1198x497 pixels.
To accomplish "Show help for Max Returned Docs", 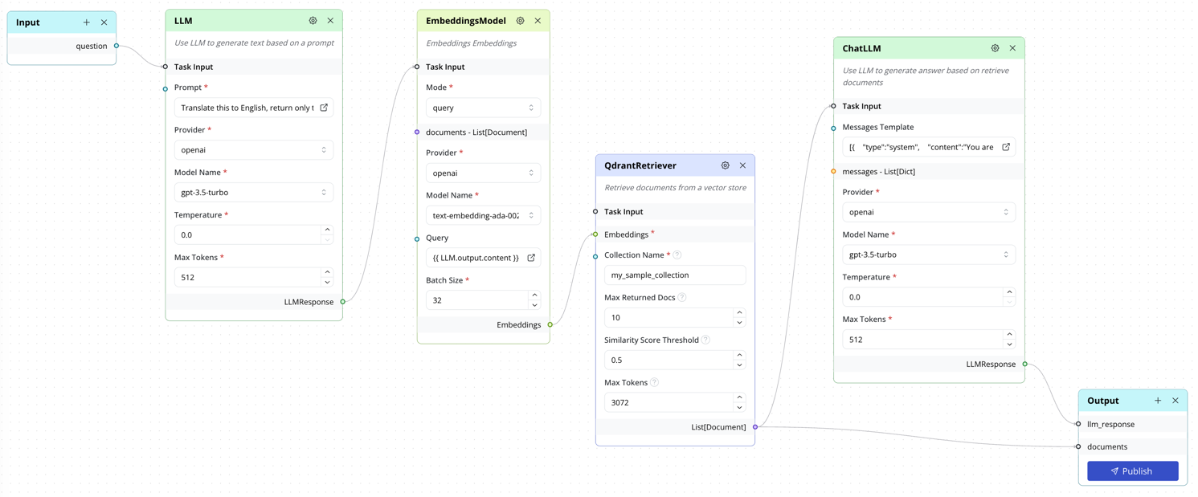I will click(682, 297).
